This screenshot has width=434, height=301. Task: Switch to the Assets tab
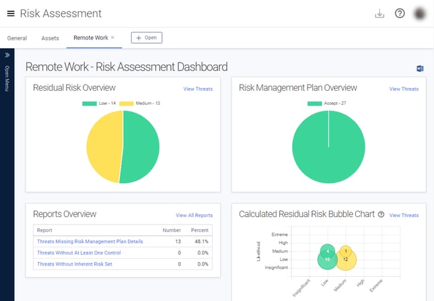pos(50,38)
